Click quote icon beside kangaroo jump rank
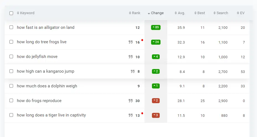This screenshot has height=137, width=257. [x=133, y=71]
